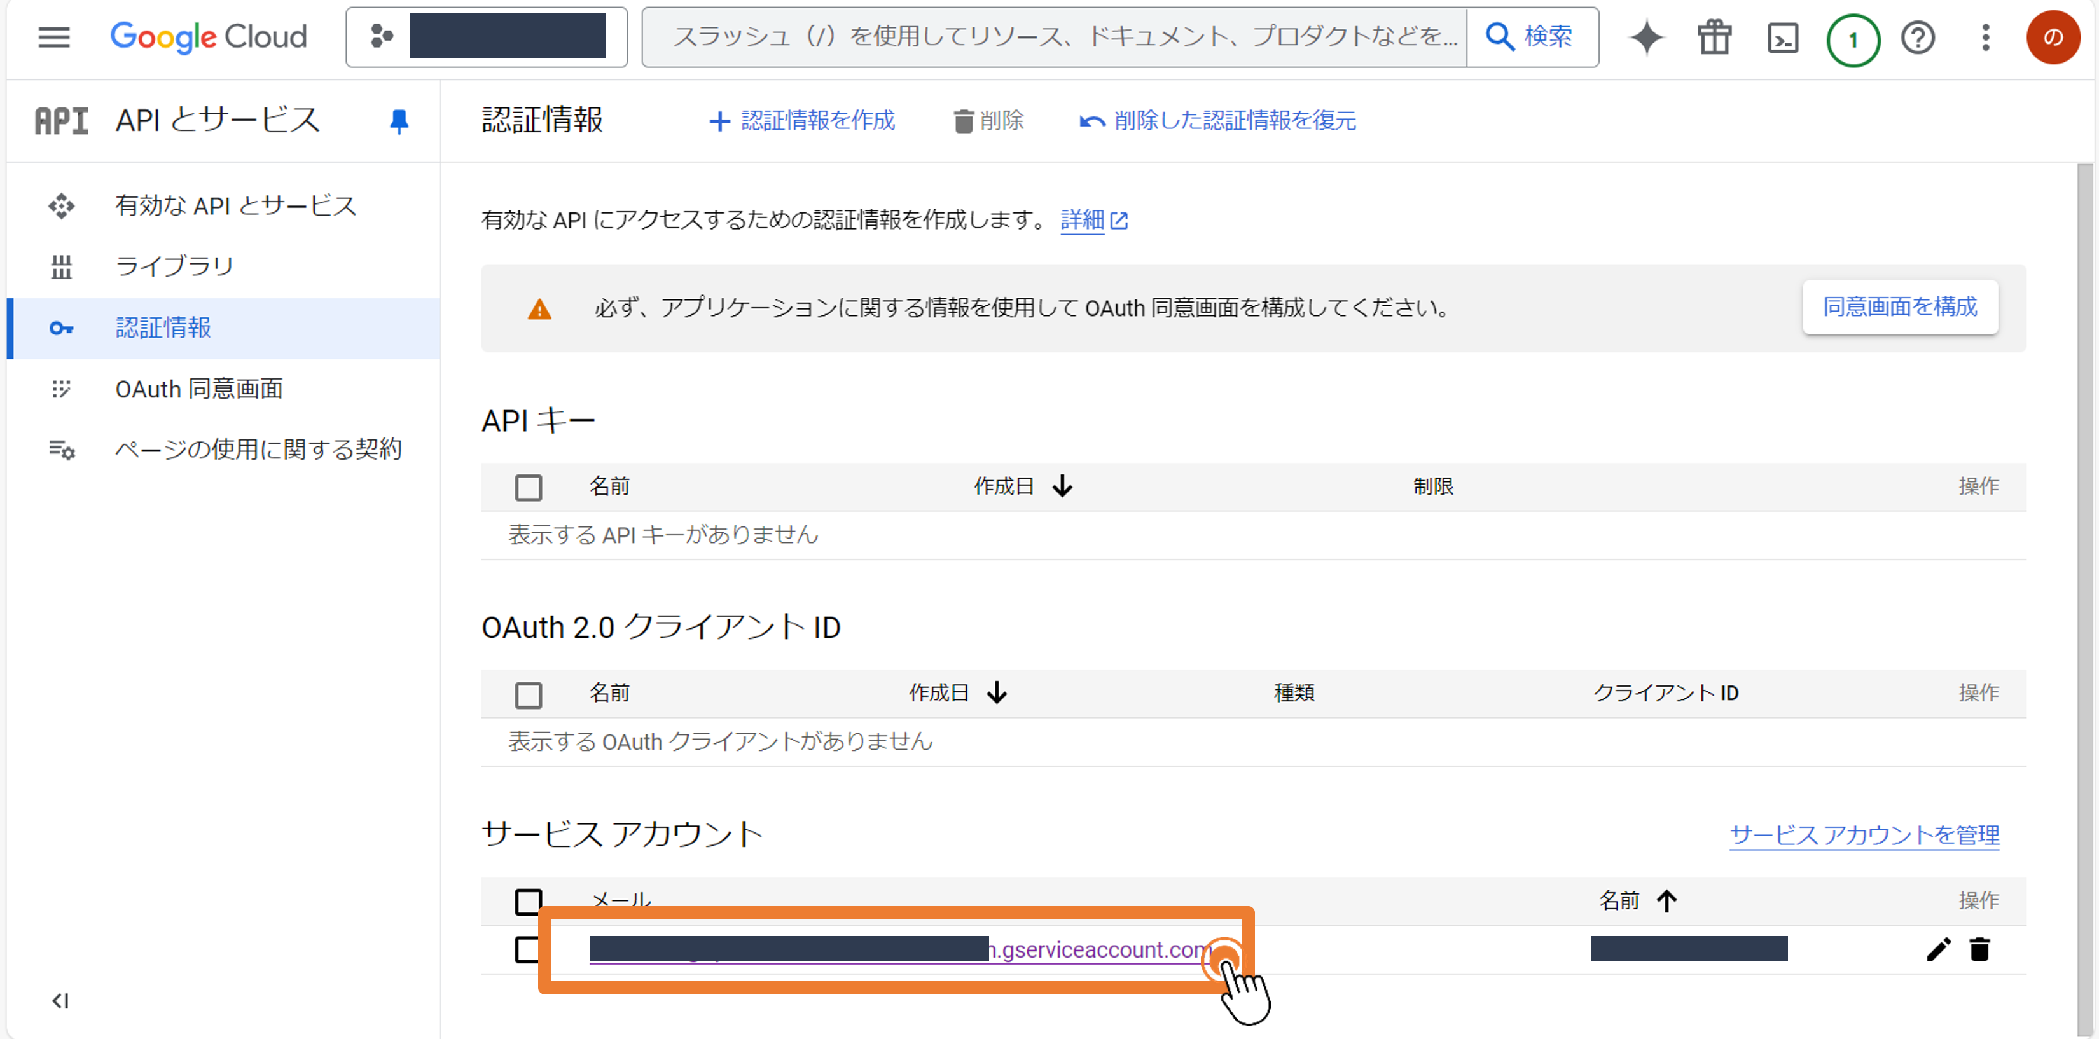Viewport: 2099px width, 1039px height.
Task: Click the 削除 trash button in toolbar
Action: point(988,121)
